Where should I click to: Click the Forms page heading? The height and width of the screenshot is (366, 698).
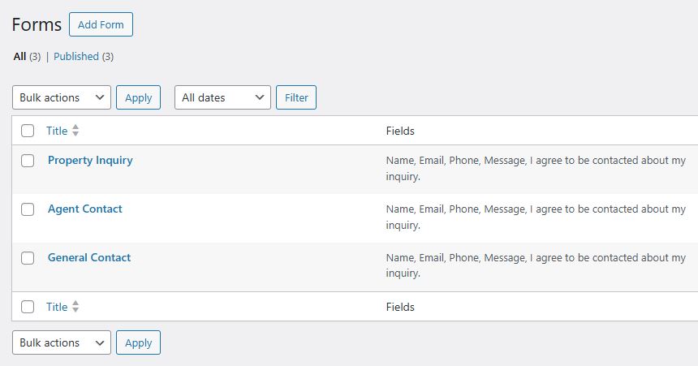click(x=37, y=24)
